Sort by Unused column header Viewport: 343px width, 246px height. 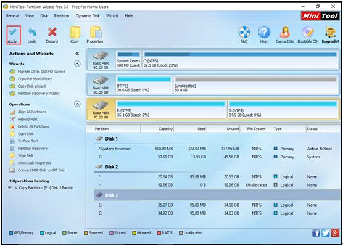click(x=223, y=129)
